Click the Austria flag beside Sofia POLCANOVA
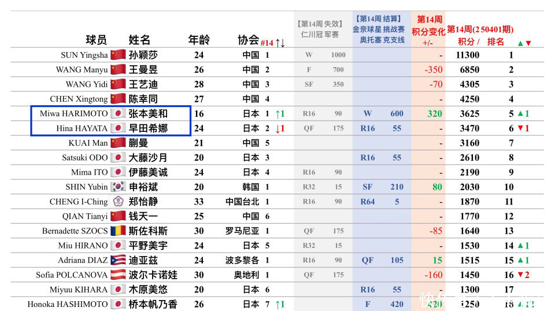Screen dimensions: 555x311 tap(118, 275)
